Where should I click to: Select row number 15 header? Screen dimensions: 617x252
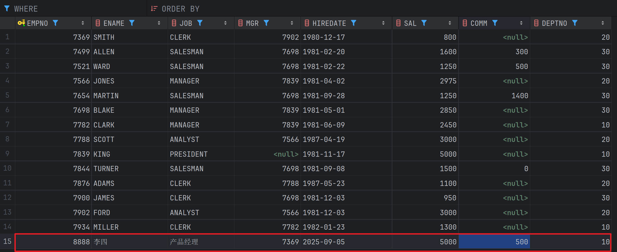[x=7, y=241]
